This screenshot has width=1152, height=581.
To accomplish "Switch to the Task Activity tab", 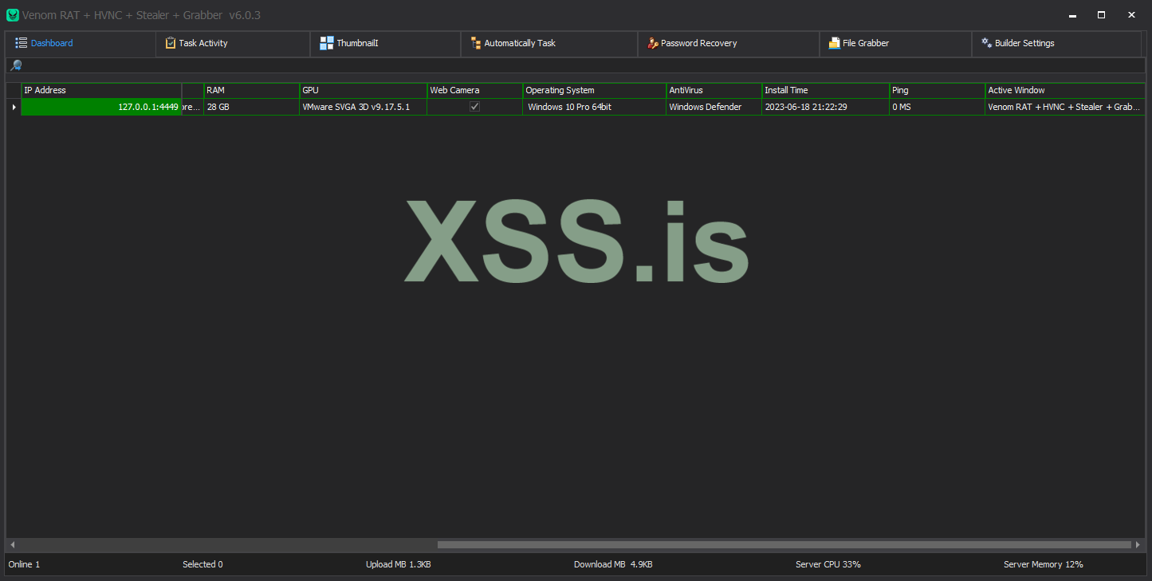I will click(x=233, y=44).
